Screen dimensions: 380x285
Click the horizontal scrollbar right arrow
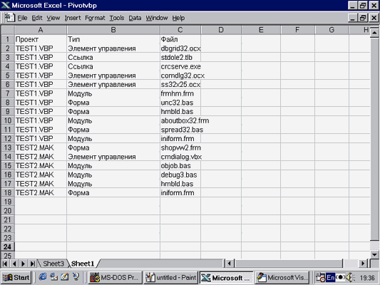click(363, 263)
